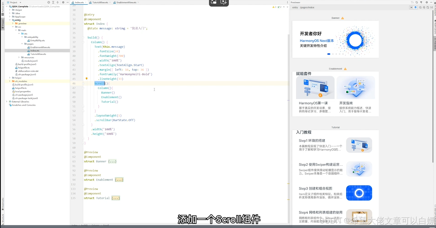This screenshot has height=228, width=436.
Task: Click the typo count indicator showing 2
Action: (x=279, y=7)
